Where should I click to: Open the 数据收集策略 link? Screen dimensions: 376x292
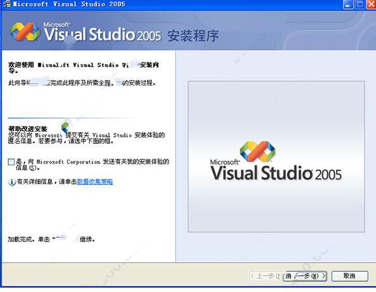point(95,182)
